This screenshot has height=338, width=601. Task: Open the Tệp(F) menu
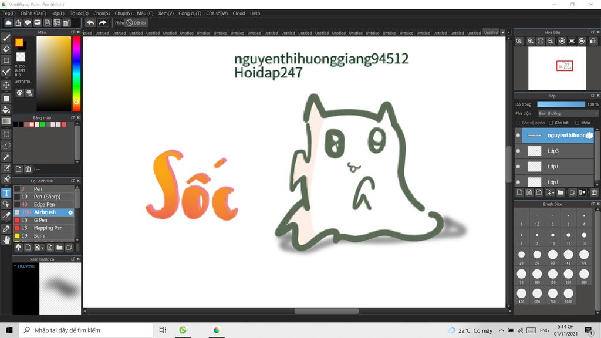[9, 13]
